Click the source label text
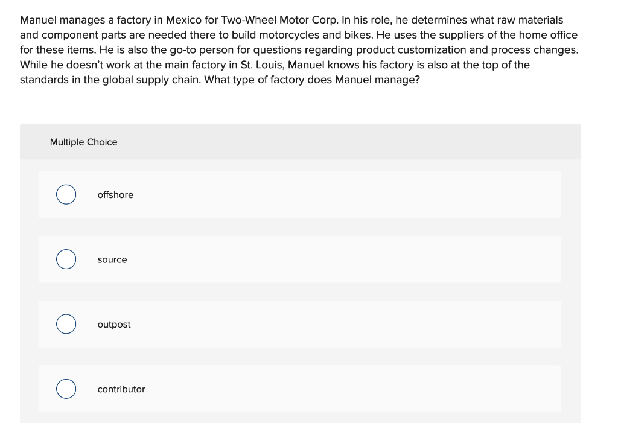This screenshot has height=423, width=618. [x=112, y=259]
